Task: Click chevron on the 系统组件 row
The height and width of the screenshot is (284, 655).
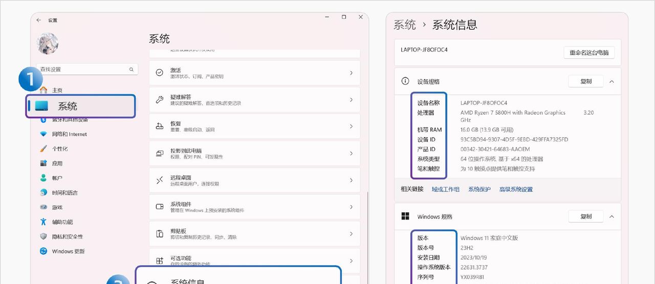Action: click(351, 207)
